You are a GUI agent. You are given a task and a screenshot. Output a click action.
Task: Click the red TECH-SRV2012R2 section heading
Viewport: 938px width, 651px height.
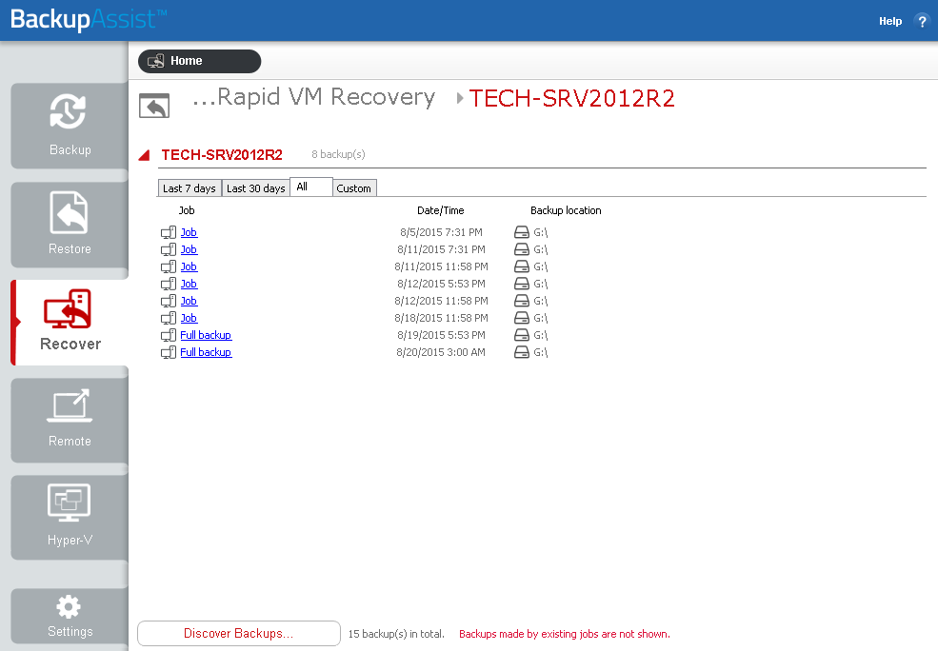pyautogui.click(x=222, y=155)
